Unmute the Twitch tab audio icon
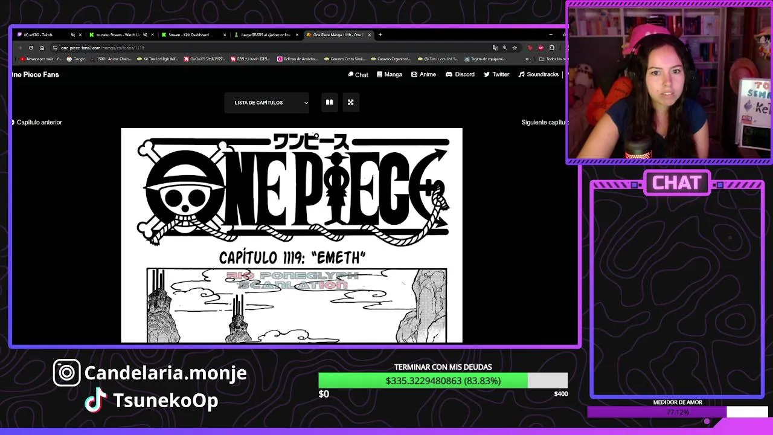Screen dimensions: 773x435 (x=72, y=34)
